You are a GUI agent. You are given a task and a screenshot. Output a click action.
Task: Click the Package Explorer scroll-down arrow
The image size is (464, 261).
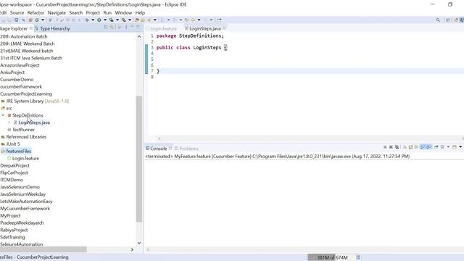[139, 243]
